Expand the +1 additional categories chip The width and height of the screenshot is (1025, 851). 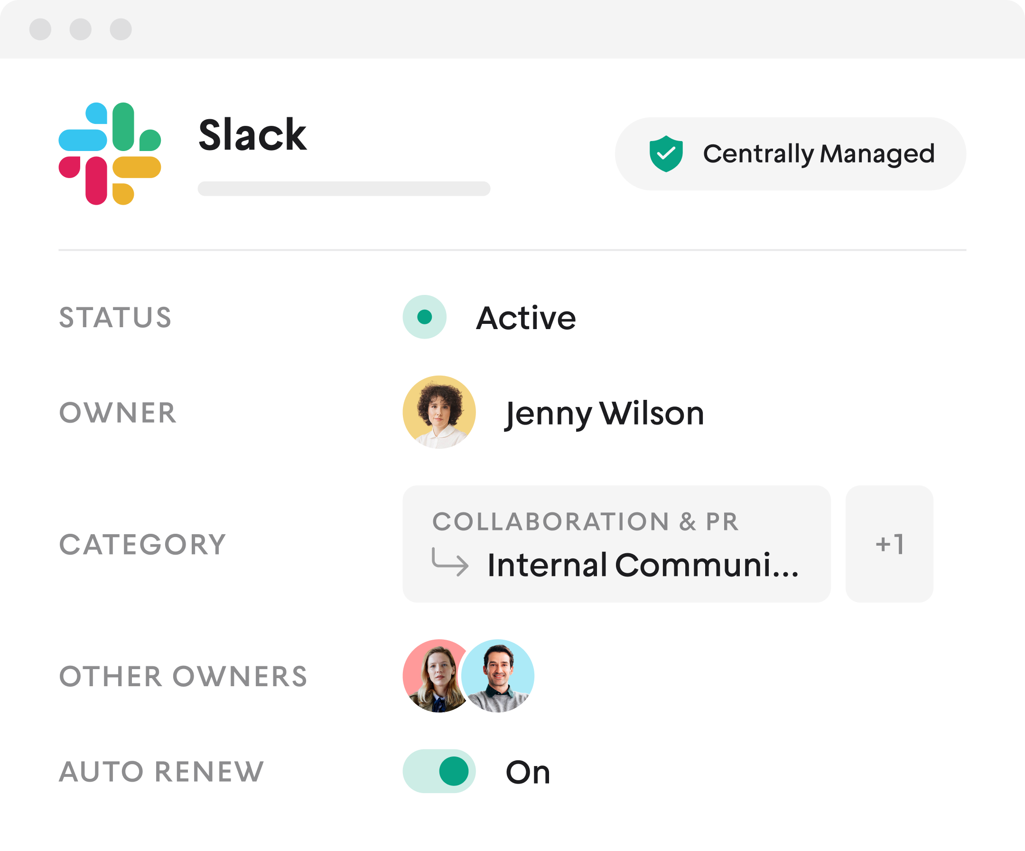[889, 544]
